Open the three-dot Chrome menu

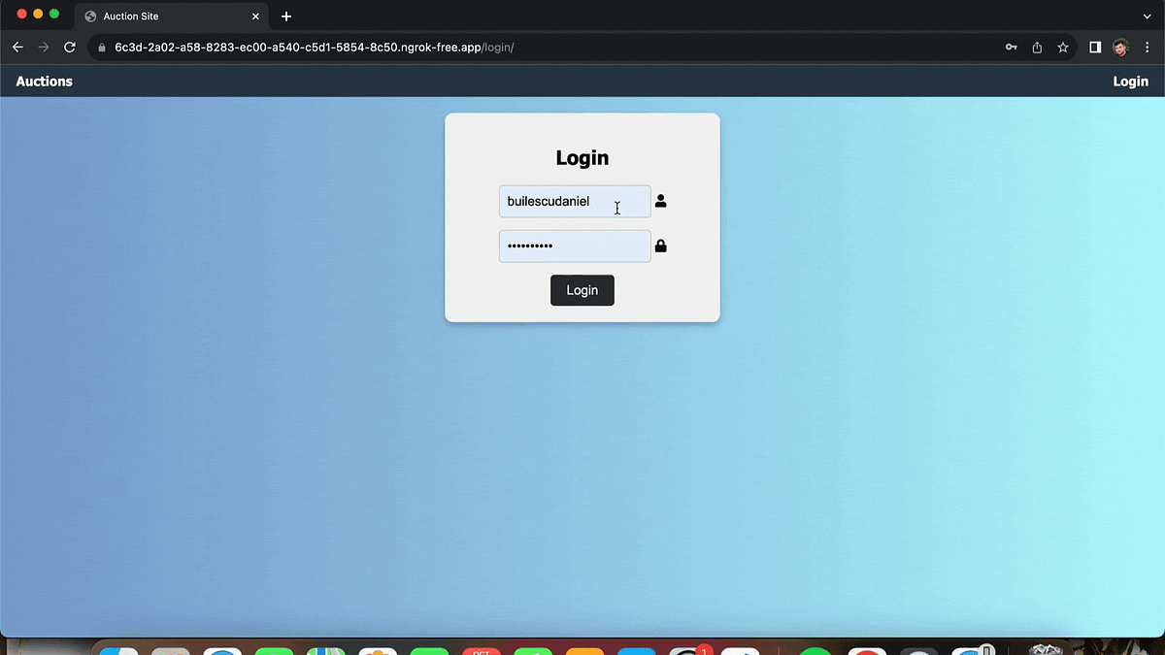(1148, 47)
